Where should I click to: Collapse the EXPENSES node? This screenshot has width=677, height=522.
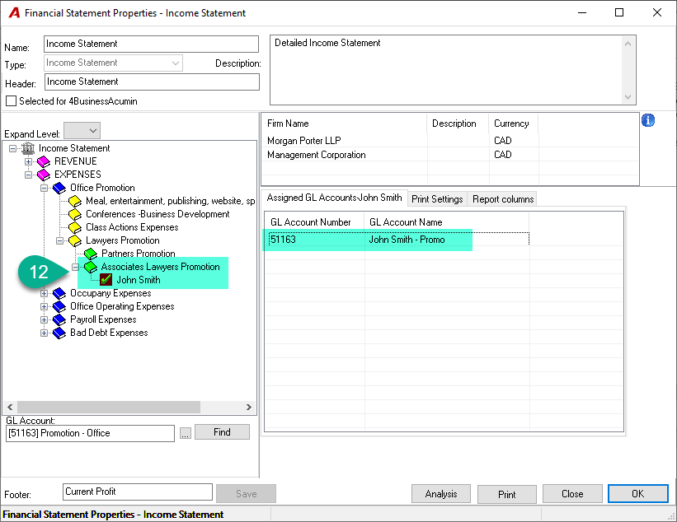pos(28,175)
